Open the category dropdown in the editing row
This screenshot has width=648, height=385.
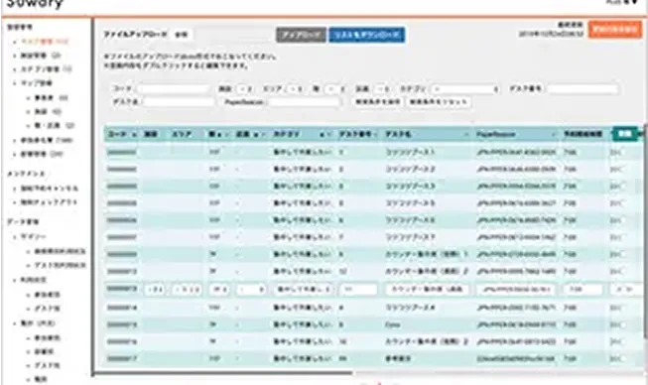(304, 290)
